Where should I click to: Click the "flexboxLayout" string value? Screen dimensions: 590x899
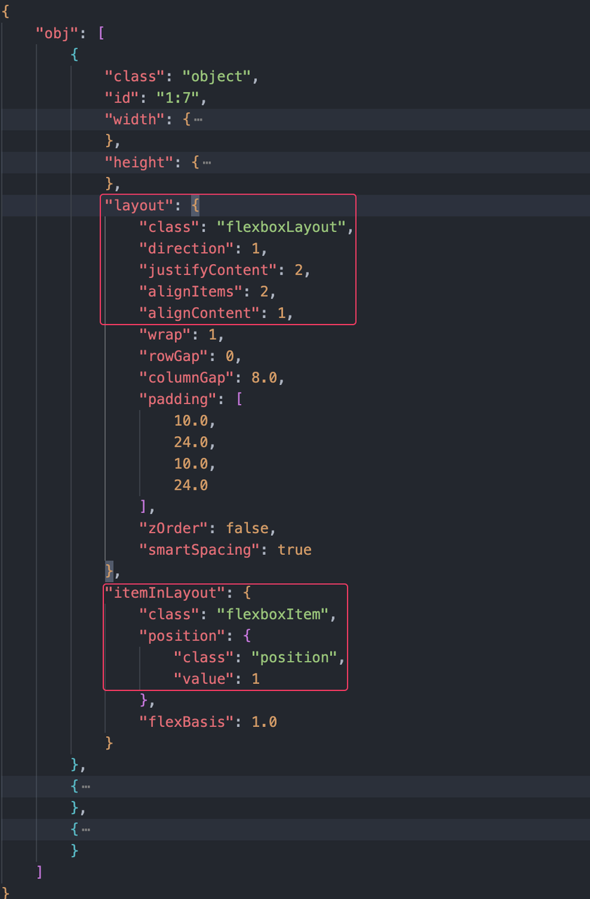(282, 227)
